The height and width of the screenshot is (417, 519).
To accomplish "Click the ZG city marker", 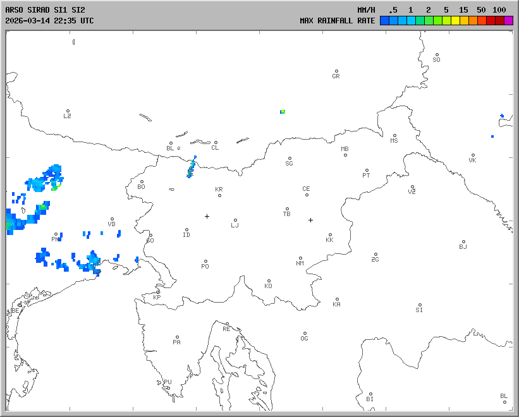I will click(376, 255).
